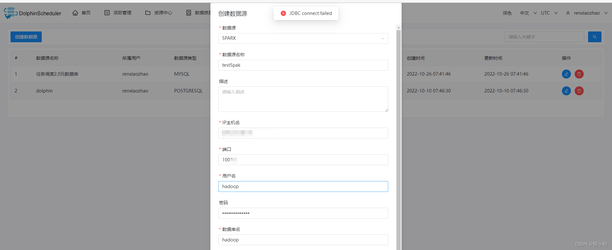Click renxiaozhao owner cell in dolphin row
Screen dimensions: 612x250
tap(135, 91)
